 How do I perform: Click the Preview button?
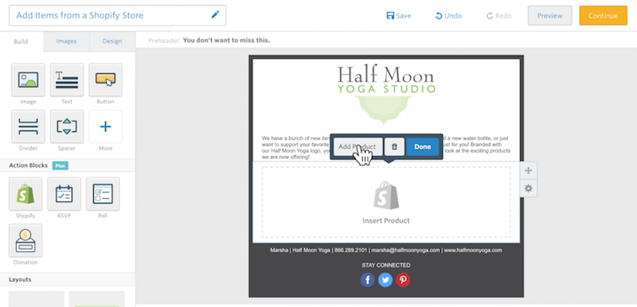(x=549, y=15)
